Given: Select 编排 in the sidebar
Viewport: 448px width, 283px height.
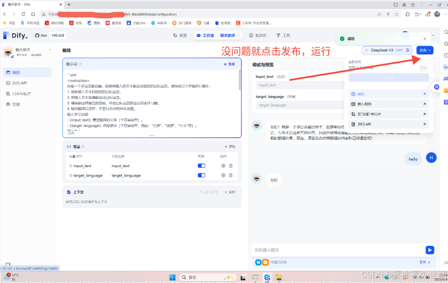Looking at the screenshot, I should (x=27, y=72).
